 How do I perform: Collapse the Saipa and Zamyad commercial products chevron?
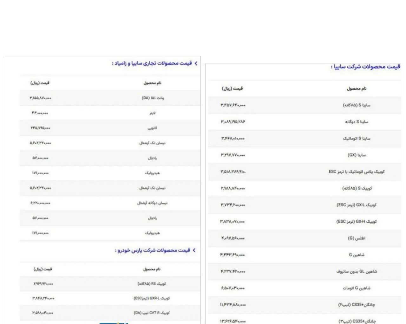pos(196,64)
